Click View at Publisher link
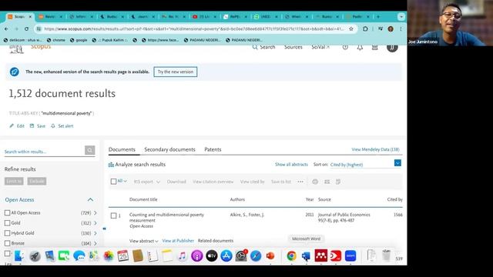The width and height of the screenshot is (493, 277). 178,241
